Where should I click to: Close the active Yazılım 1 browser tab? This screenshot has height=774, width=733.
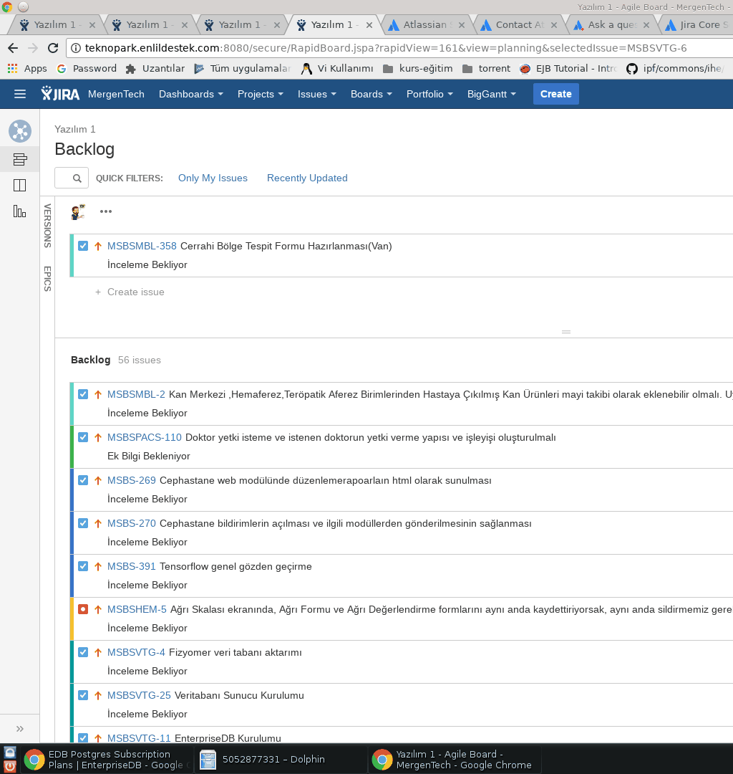tap(369, 24)
